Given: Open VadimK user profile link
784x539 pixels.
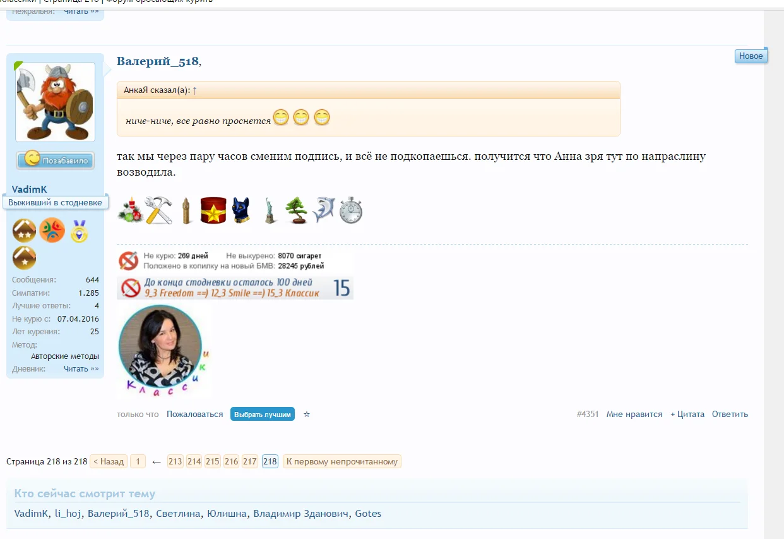Looking at the screenshot, I should click(29, 190).
